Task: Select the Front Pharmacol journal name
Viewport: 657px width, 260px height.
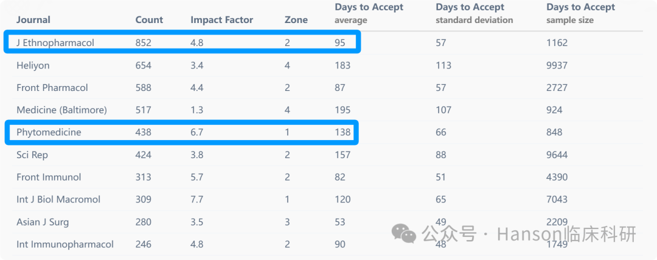Action: tap(52, 88)
